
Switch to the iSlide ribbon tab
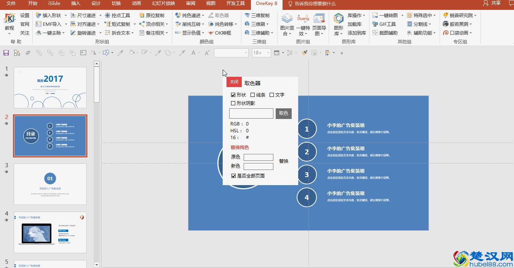coord(53,4)
